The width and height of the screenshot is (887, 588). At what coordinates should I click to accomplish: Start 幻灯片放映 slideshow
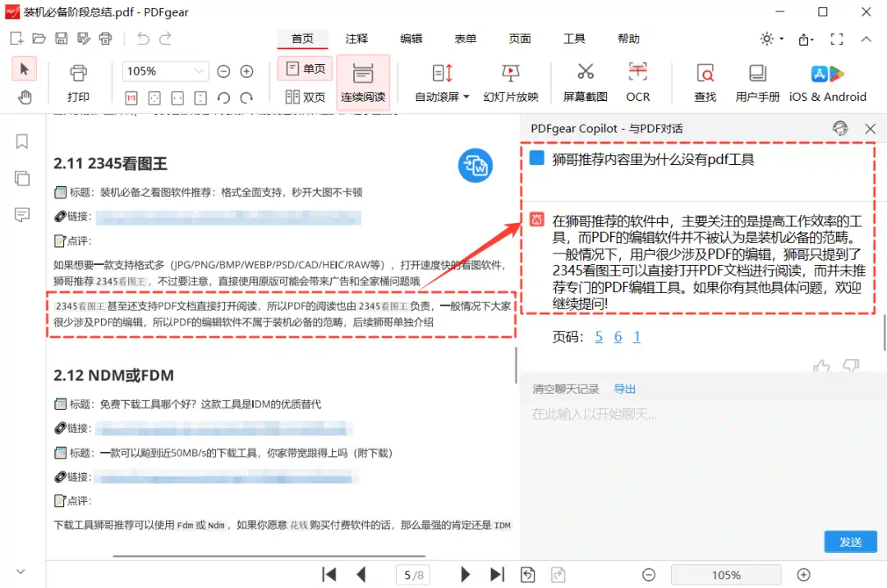tap(511, 83)
